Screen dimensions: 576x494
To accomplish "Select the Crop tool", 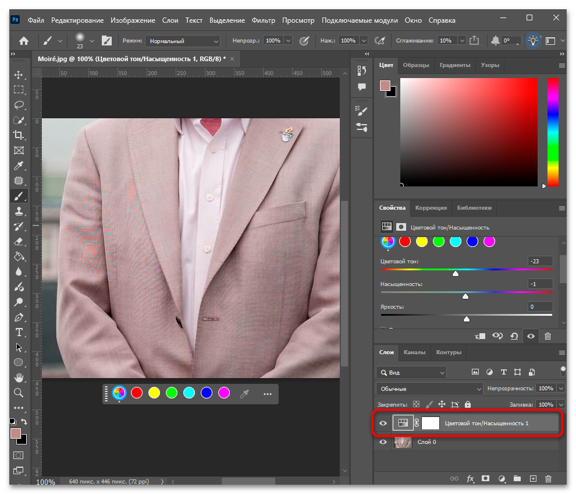I will coord(19,135).
